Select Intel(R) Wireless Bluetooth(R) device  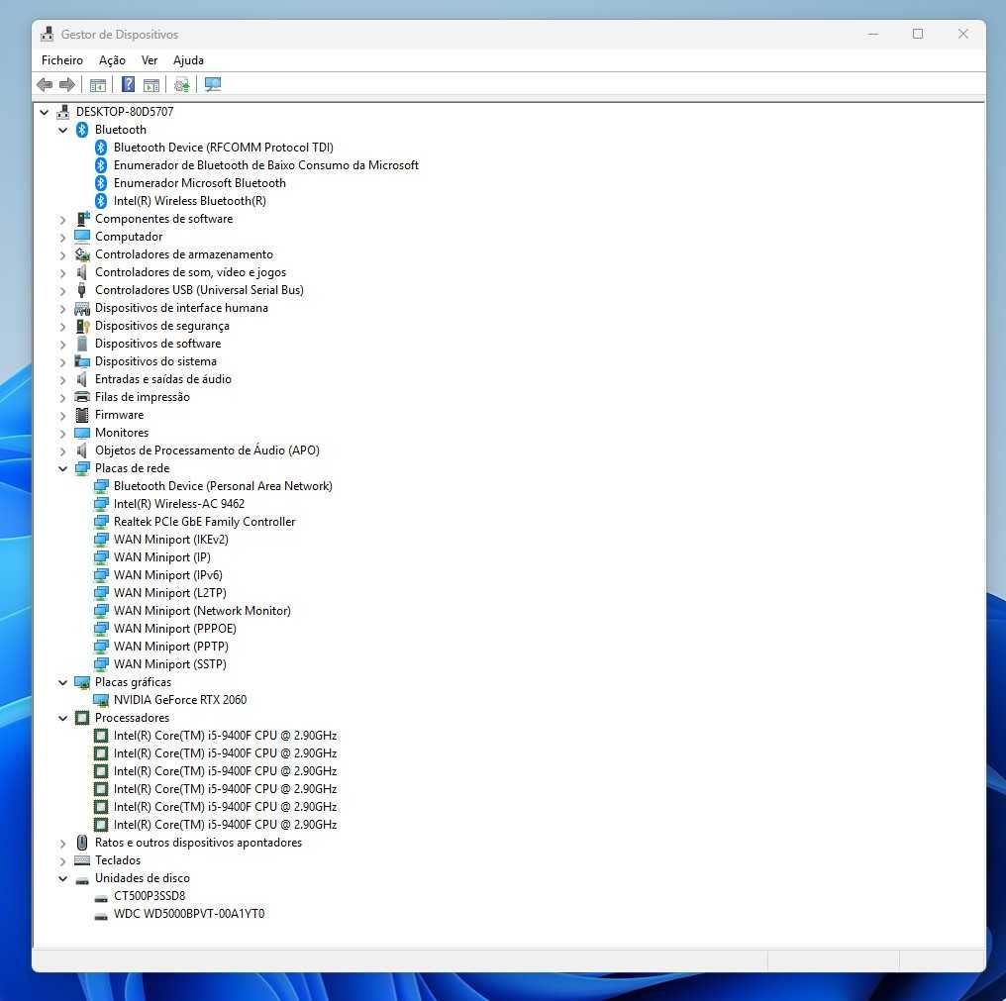(189, 201)
